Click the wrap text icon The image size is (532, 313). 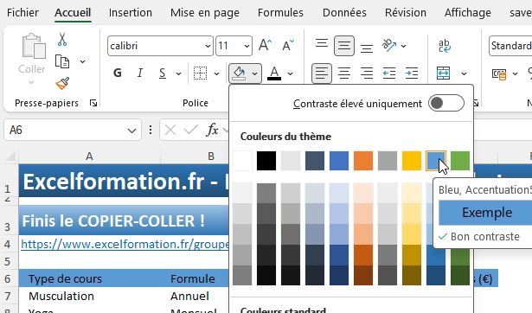[444, 46]
